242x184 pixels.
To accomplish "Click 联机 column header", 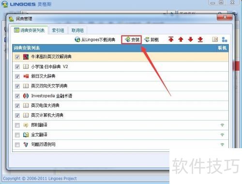I will (x=222, y=48).
